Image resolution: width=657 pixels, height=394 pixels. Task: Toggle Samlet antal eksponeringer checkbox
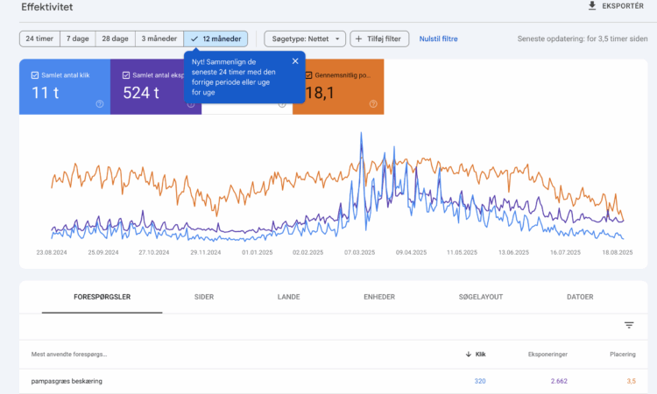click(126, 75)
